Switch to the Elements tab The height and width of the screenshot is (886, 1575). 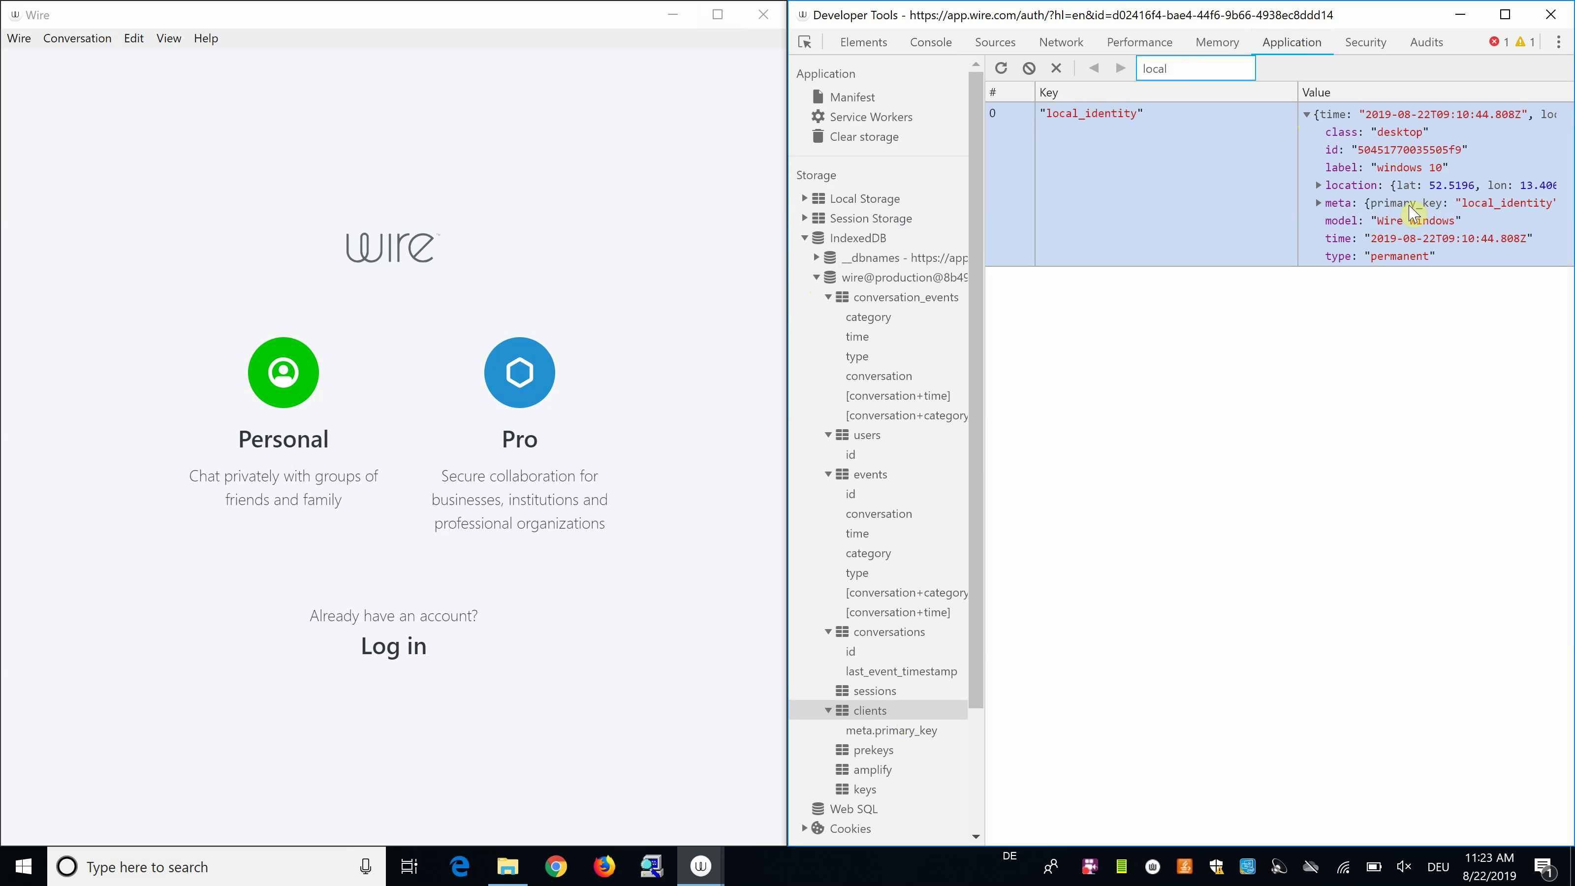coord(863,42)
